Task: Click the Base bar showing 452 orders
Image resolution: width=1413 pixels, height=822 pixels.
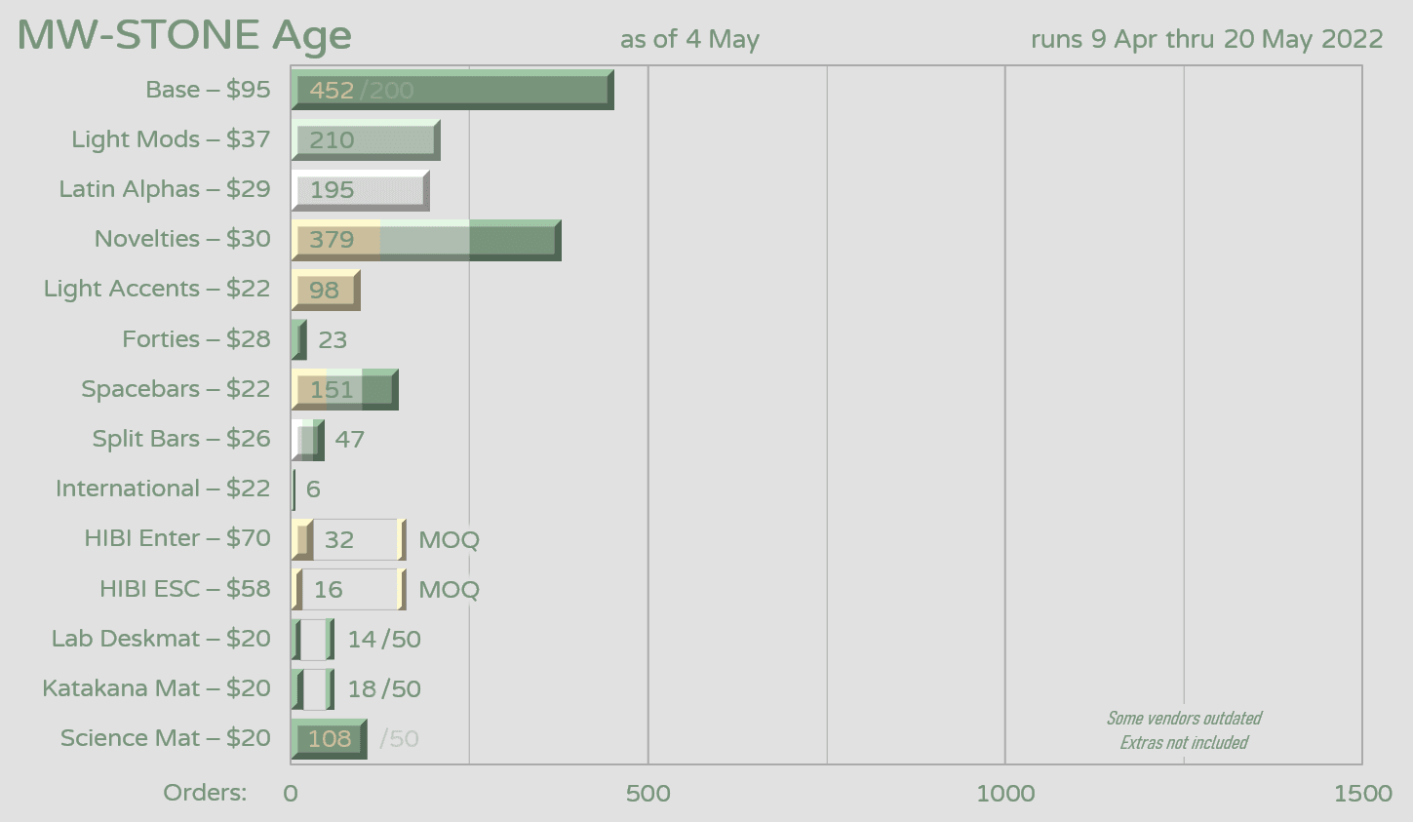Action: (x=451, y=90)
